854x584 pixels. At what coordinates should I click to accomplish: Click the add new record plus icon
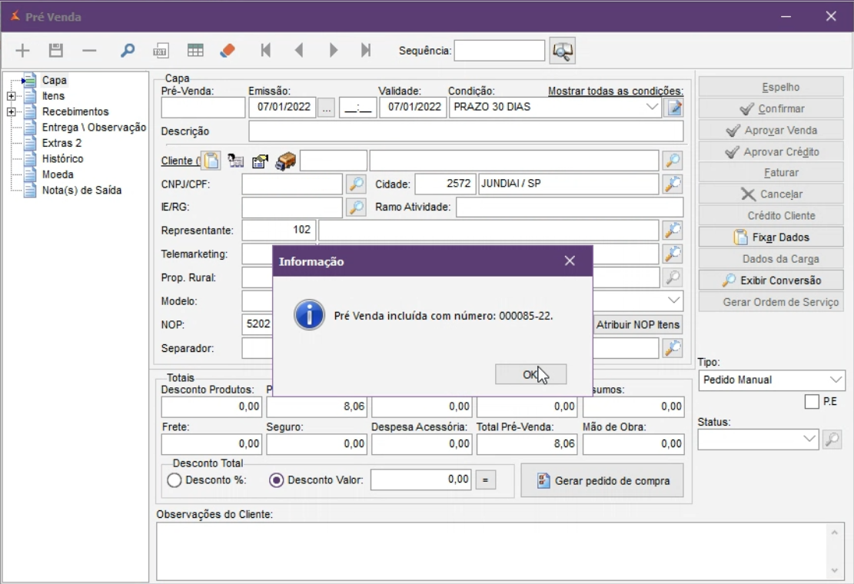22,51
